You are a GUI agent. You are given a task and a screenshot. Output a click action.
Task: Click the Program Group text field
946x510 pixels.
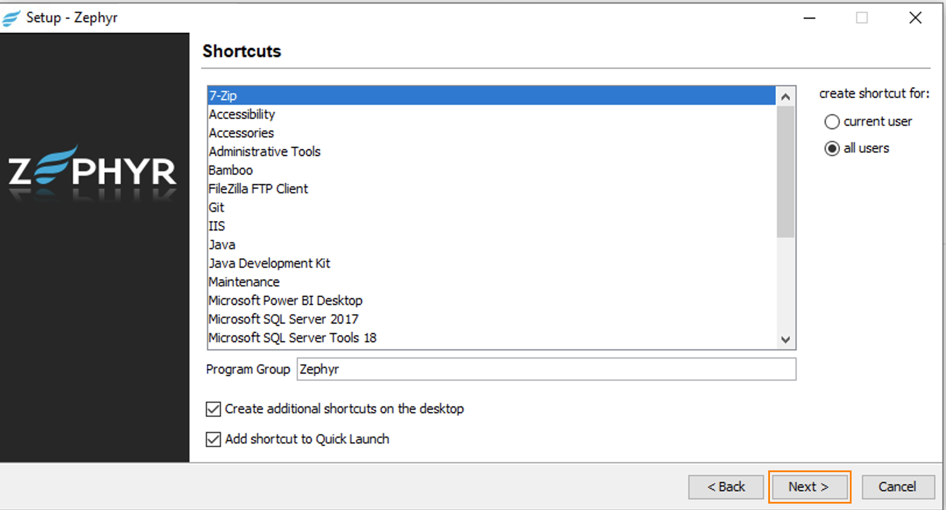[546, 370]
